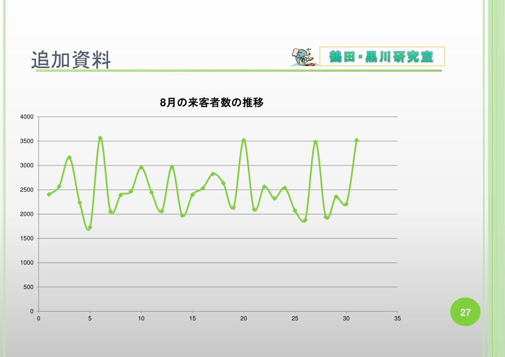
Task: Click the y-axis label 3000
Action: 27,165
